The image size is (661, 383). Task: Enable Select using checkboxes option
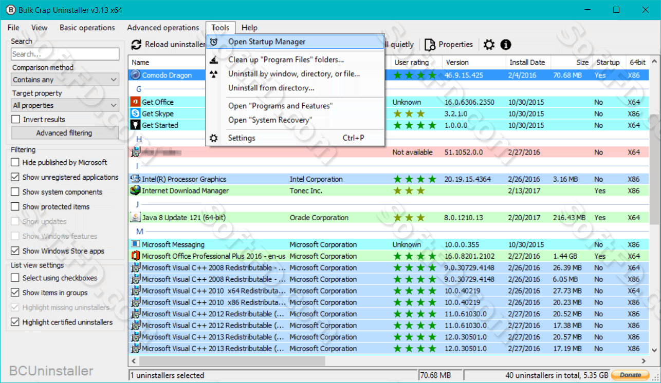click(15, 278)
